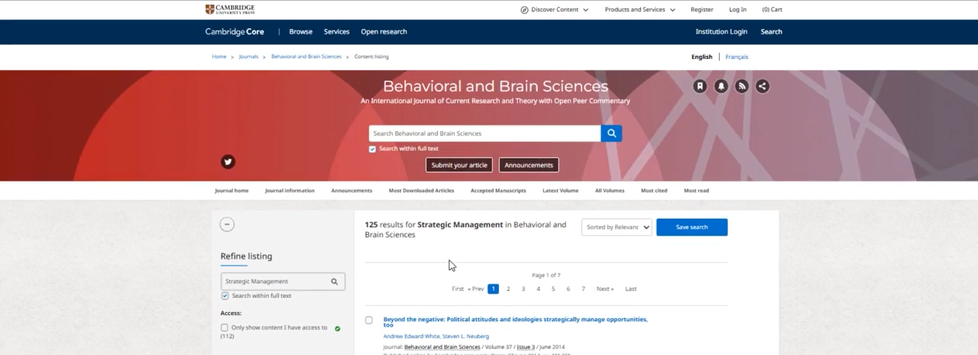Open the 'Sorted by Relevance' dropdown
Screen dimensions: 978x355
[x=616, y=228]
